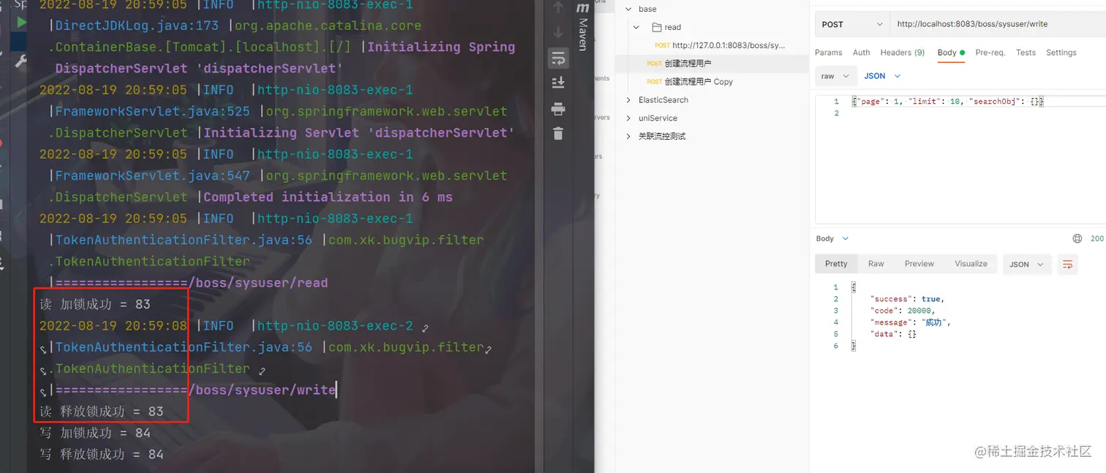1106x473 pixels.
Task: Click the globe network icon
Action: pyautogui.click(x=1077, y=238)
